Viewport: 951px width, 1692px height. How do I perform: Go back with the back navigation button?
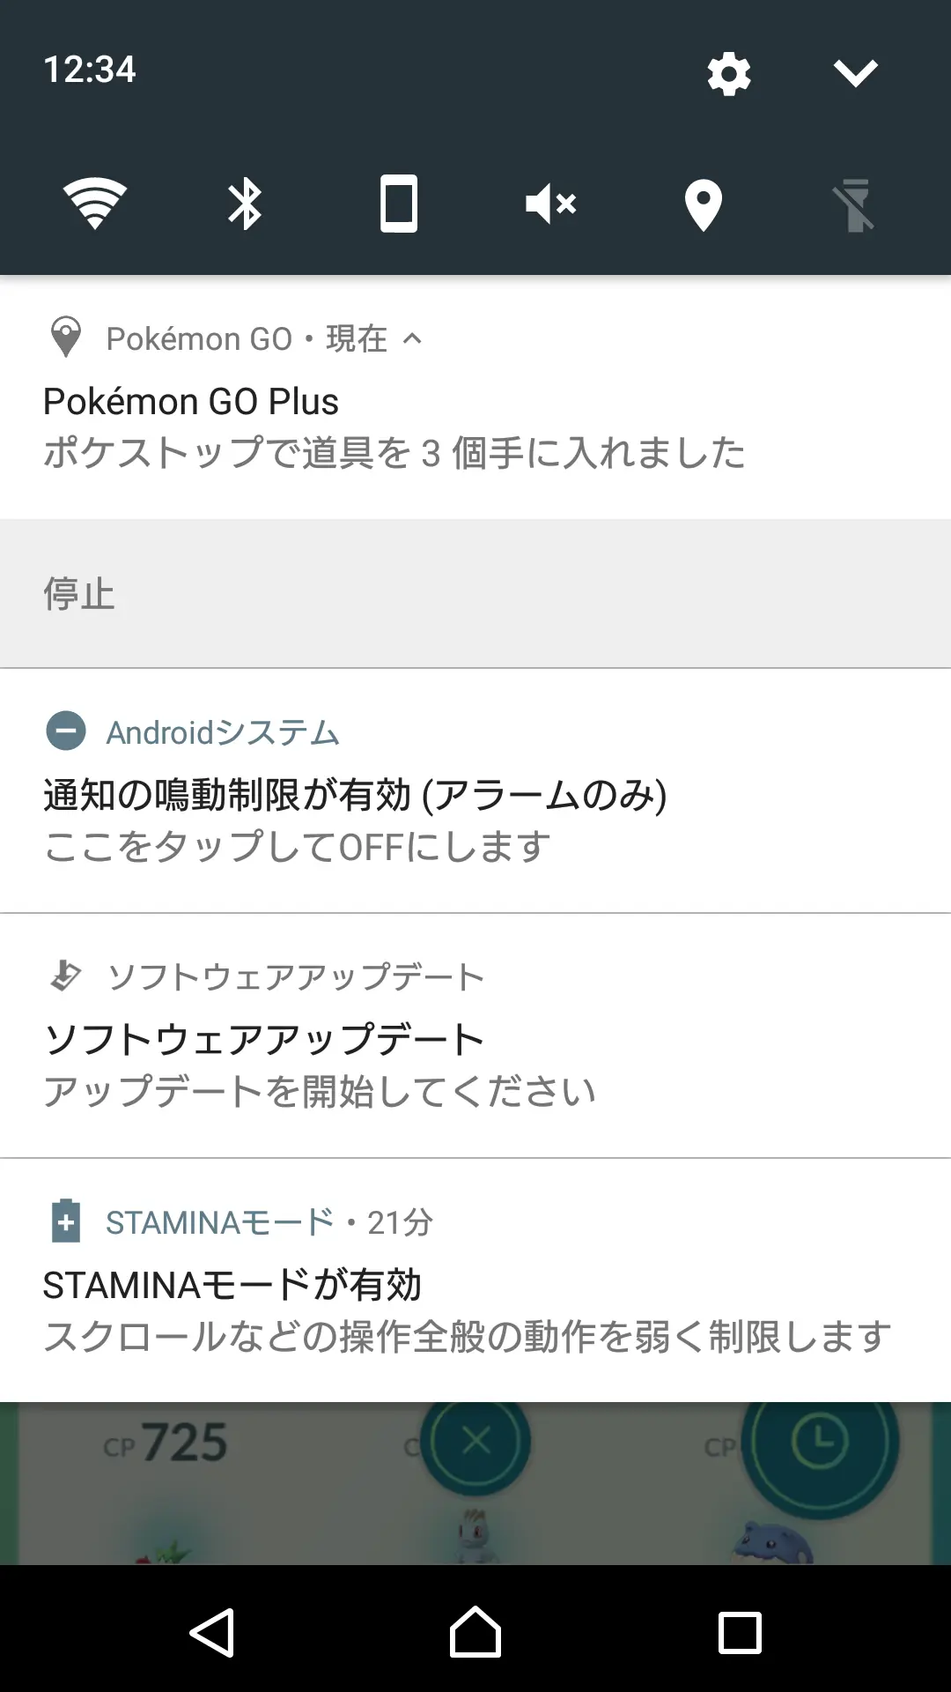click(x=212, y=1632)
